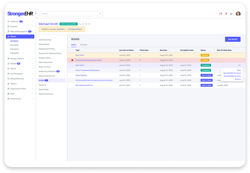The image size is (250, 173).
Task: Click the Calendar icon in the sidebar
Action: click(8, 27)
